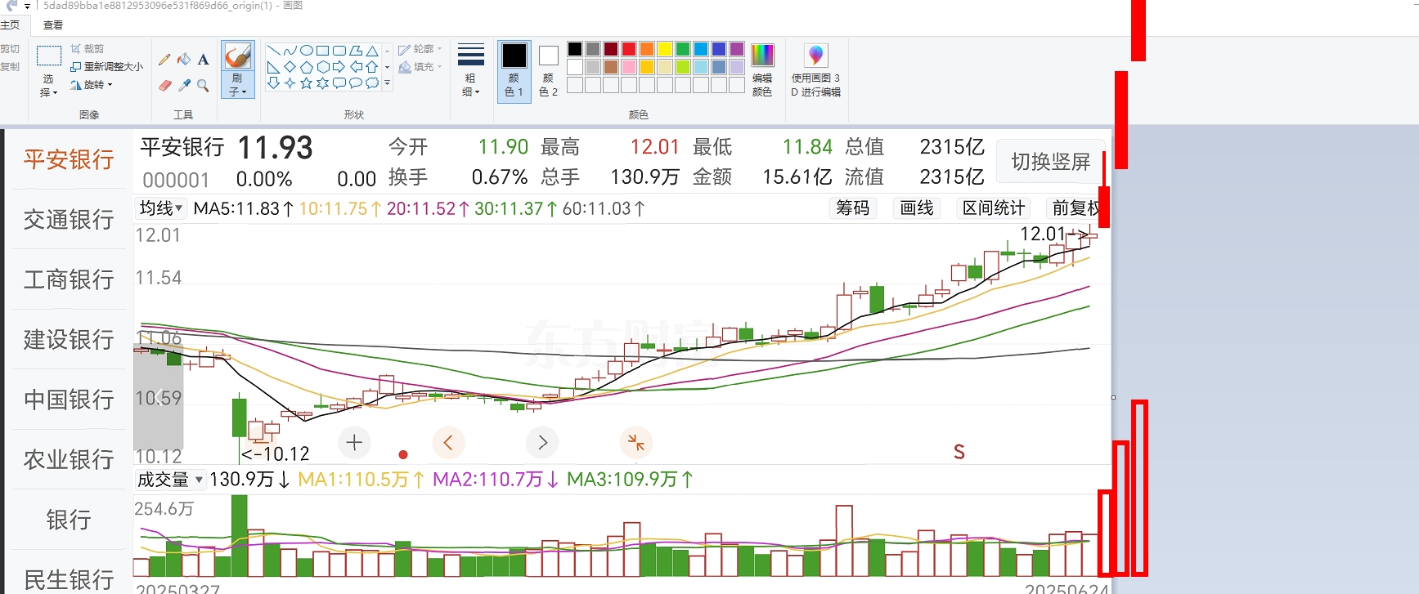
Task: Open the Fill (填充) dropdown
Action: (420, 67)
